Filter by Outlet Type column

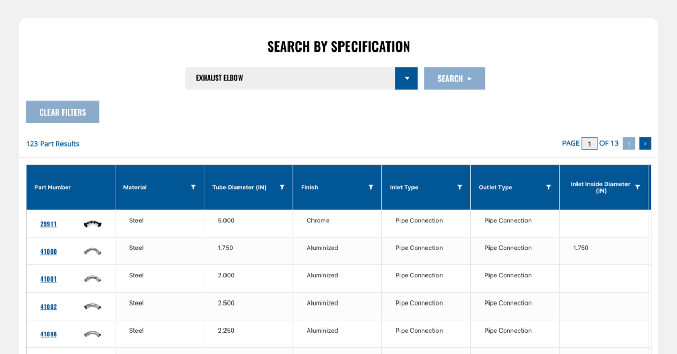click(548, 187)
